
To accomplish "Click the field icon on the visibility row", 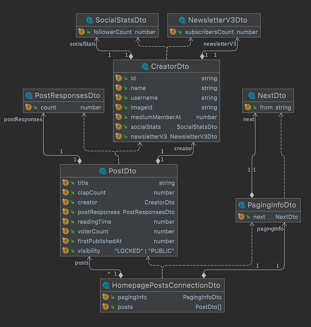I will [66, 250].
